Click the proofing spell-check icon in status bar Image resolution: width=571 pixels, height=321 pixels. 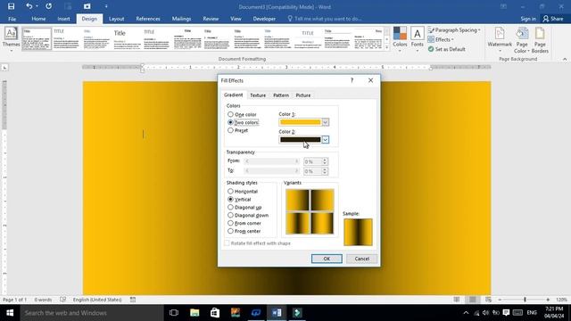[63, 300]
